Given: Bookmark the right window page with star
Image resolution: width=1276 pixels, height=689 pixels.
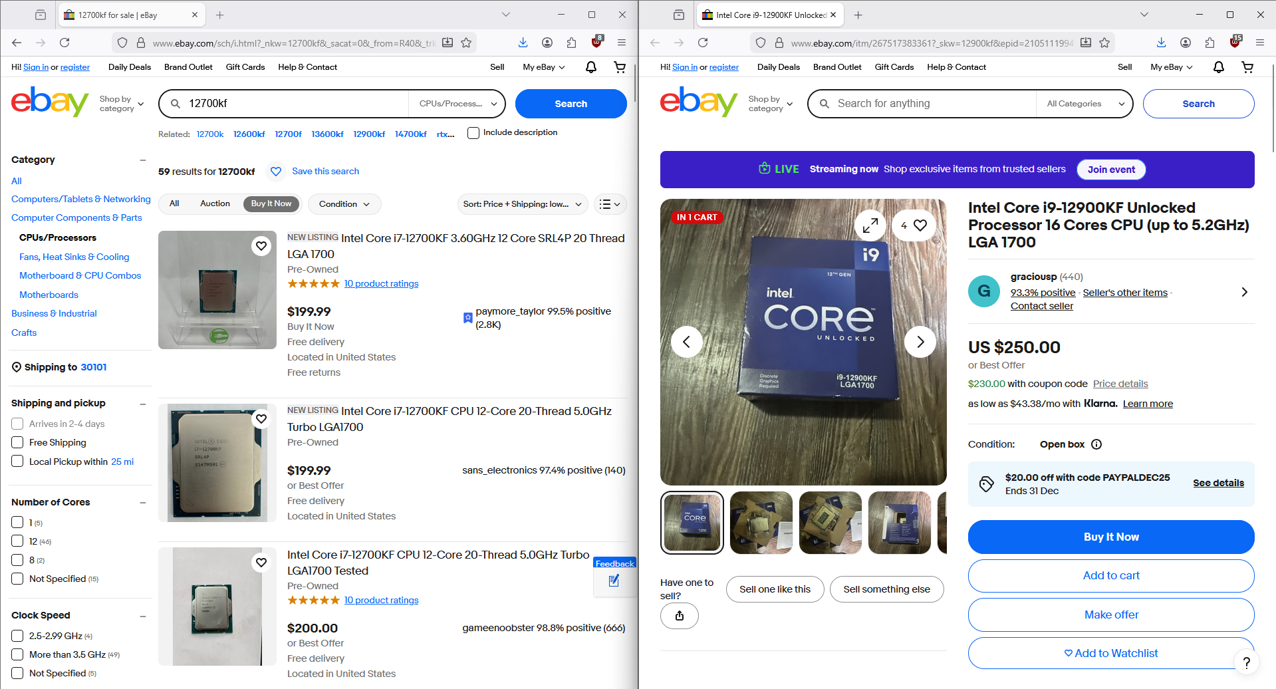Looking at the screenshot, I should pos(1104,43).
